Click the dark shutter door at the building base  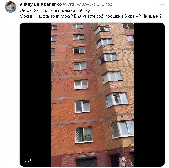[x=87, y=162]
